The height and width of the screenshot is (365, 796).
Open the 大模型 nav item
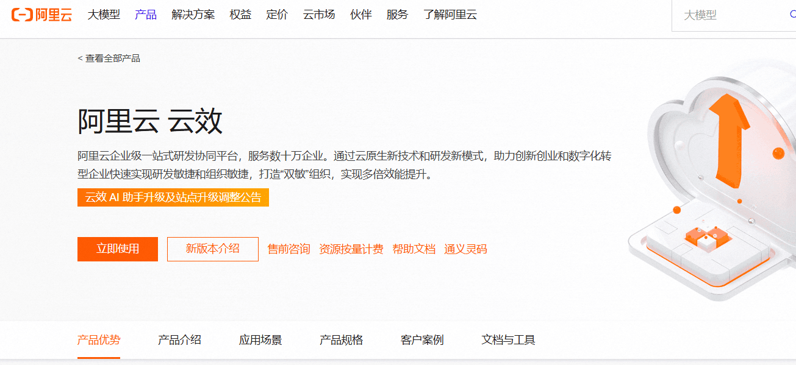[104, 15]
